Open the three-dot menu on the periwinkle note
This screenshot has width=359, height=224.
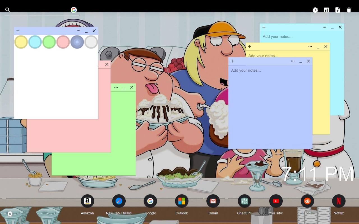293,61
